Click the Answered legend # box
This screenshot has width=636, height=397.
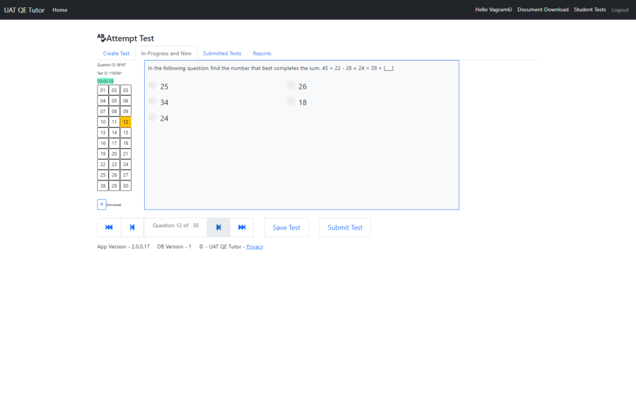tap(102, 204)
